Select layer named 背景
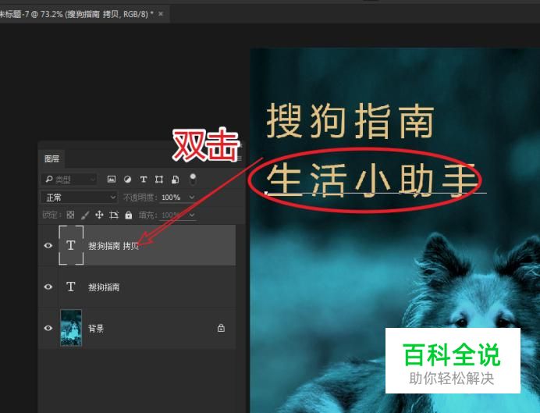This screenshot has height=413, width=540. tap(96, 328)
